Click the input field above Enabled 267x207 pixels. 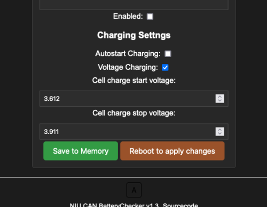coord(134,5)
